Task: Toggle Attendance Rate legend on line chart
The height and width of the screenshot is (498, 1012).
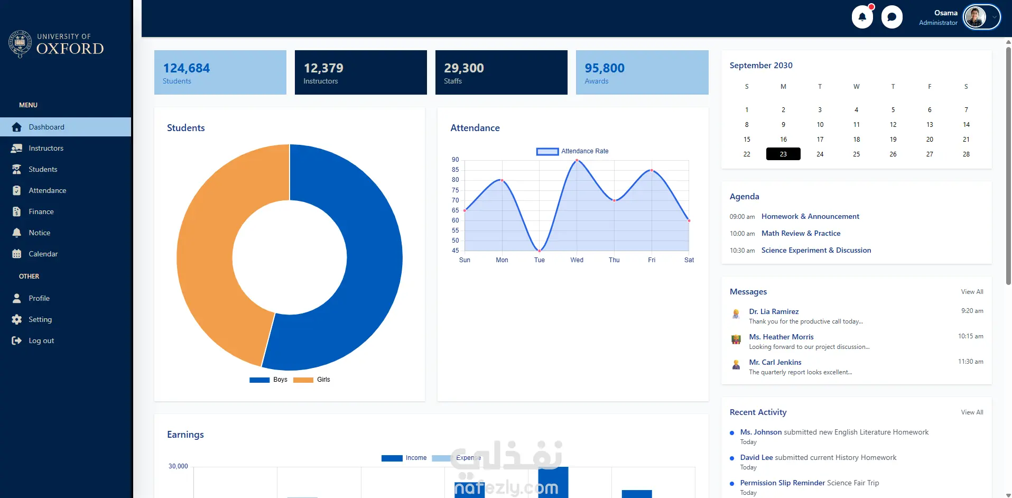Action: pyautogui.click(x=572, y=151)
